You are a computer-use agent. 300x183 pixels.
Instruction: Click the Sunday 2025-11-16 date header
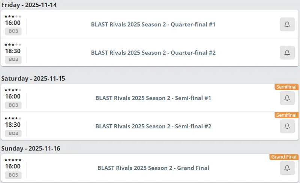click(x=30, y=149)
